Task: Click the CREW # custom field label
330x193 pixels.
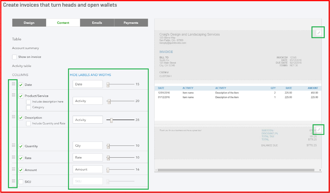Action: coord(164,73)
